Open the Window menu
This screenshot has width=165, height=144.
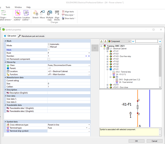[x=18, y=7]
